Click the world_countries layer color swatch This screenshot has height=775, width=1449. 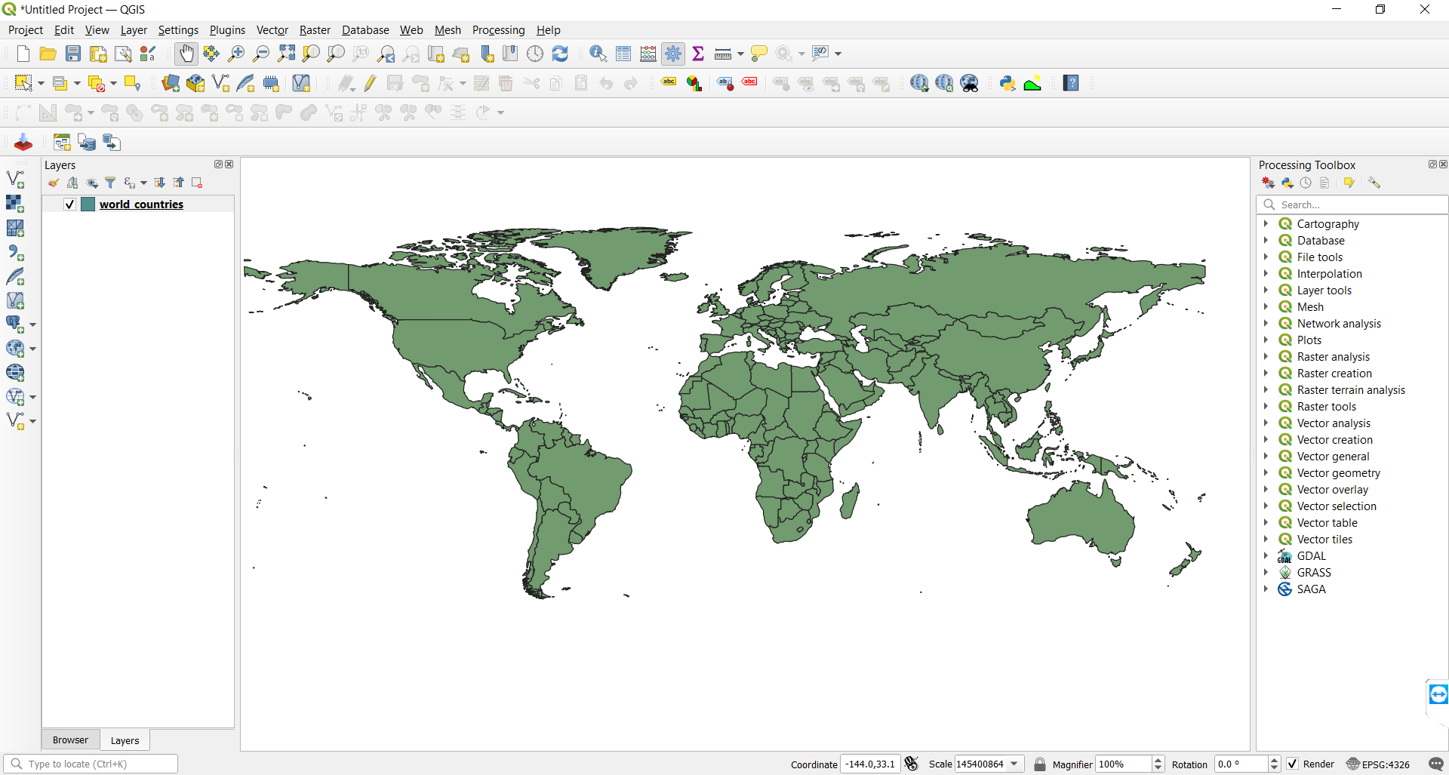point(88,205)
